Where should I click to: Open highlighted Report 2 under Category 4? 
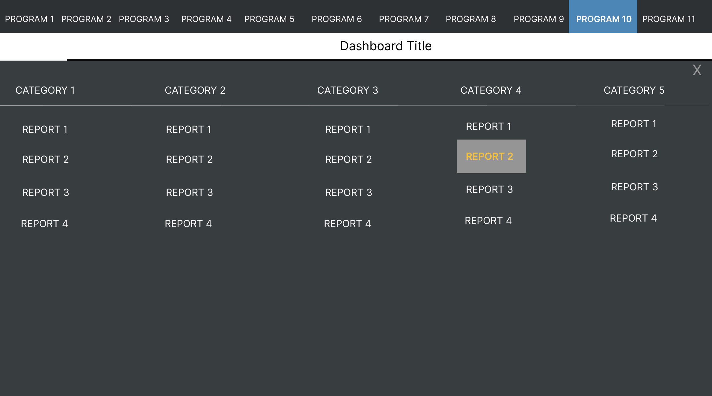tap(489, 156)
